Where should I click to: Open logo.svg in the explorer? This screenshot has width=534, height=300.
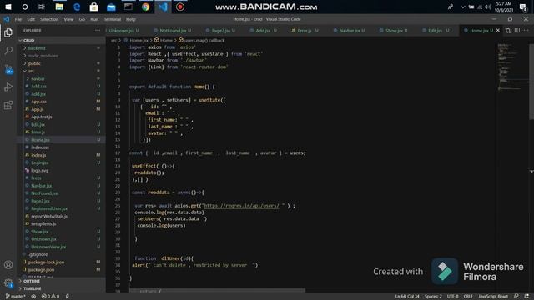(x=61, y=170)
